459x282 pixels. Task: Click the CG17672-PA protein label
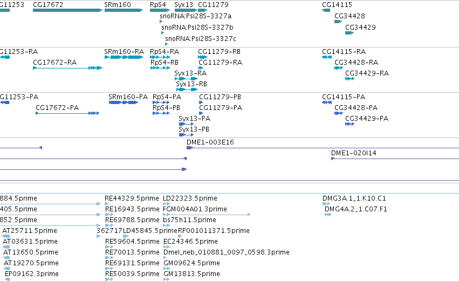tap(57, 108)
